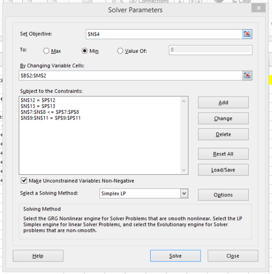
Task: Click the Reset All button
Action: pos(223,154)
